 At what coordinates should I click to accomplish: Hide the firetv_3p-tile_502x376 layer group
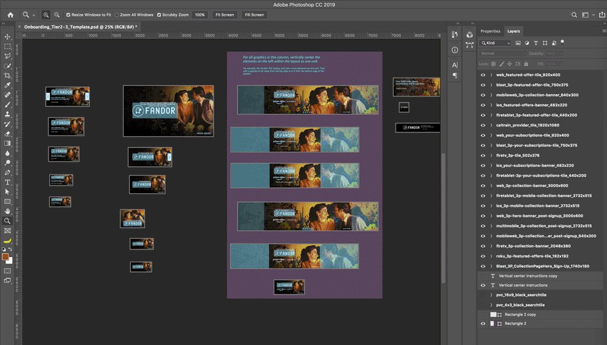tap(483, 155)
